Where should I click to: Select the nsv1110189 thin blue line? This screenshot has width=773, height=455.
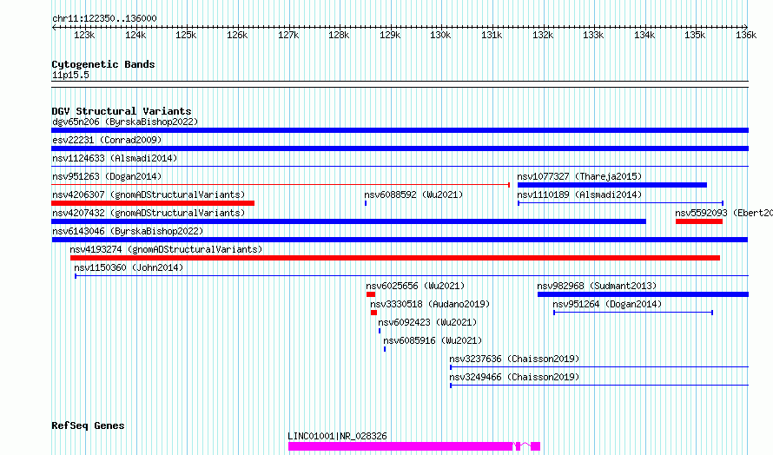tap(621, 203)
